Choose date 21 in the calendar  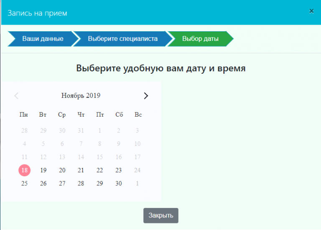[81, 170]
